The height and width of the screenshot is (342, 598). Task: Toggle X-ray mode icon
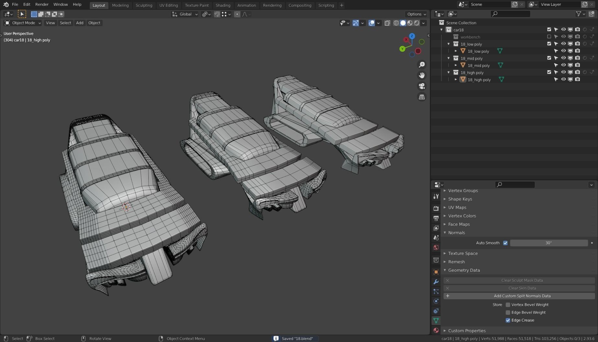click(x=387, y=23)
